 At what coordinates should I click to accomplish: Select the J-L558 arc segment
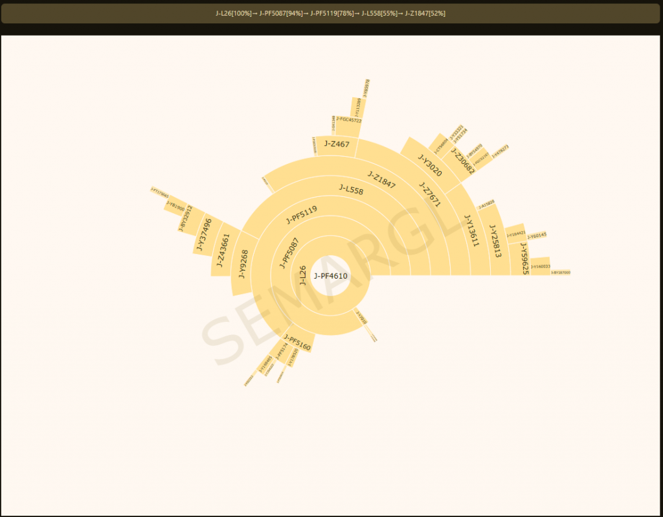[352, 189]
